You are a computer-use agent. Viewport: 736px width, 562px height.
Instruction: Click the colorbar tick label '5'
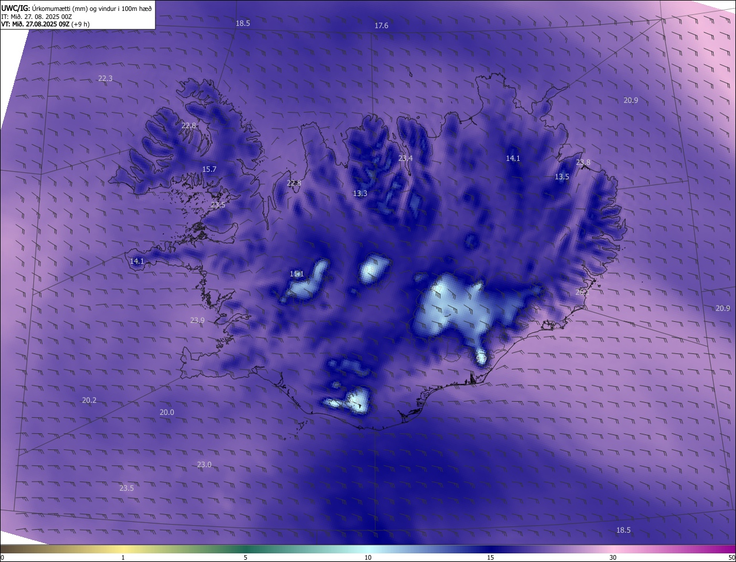246,558
